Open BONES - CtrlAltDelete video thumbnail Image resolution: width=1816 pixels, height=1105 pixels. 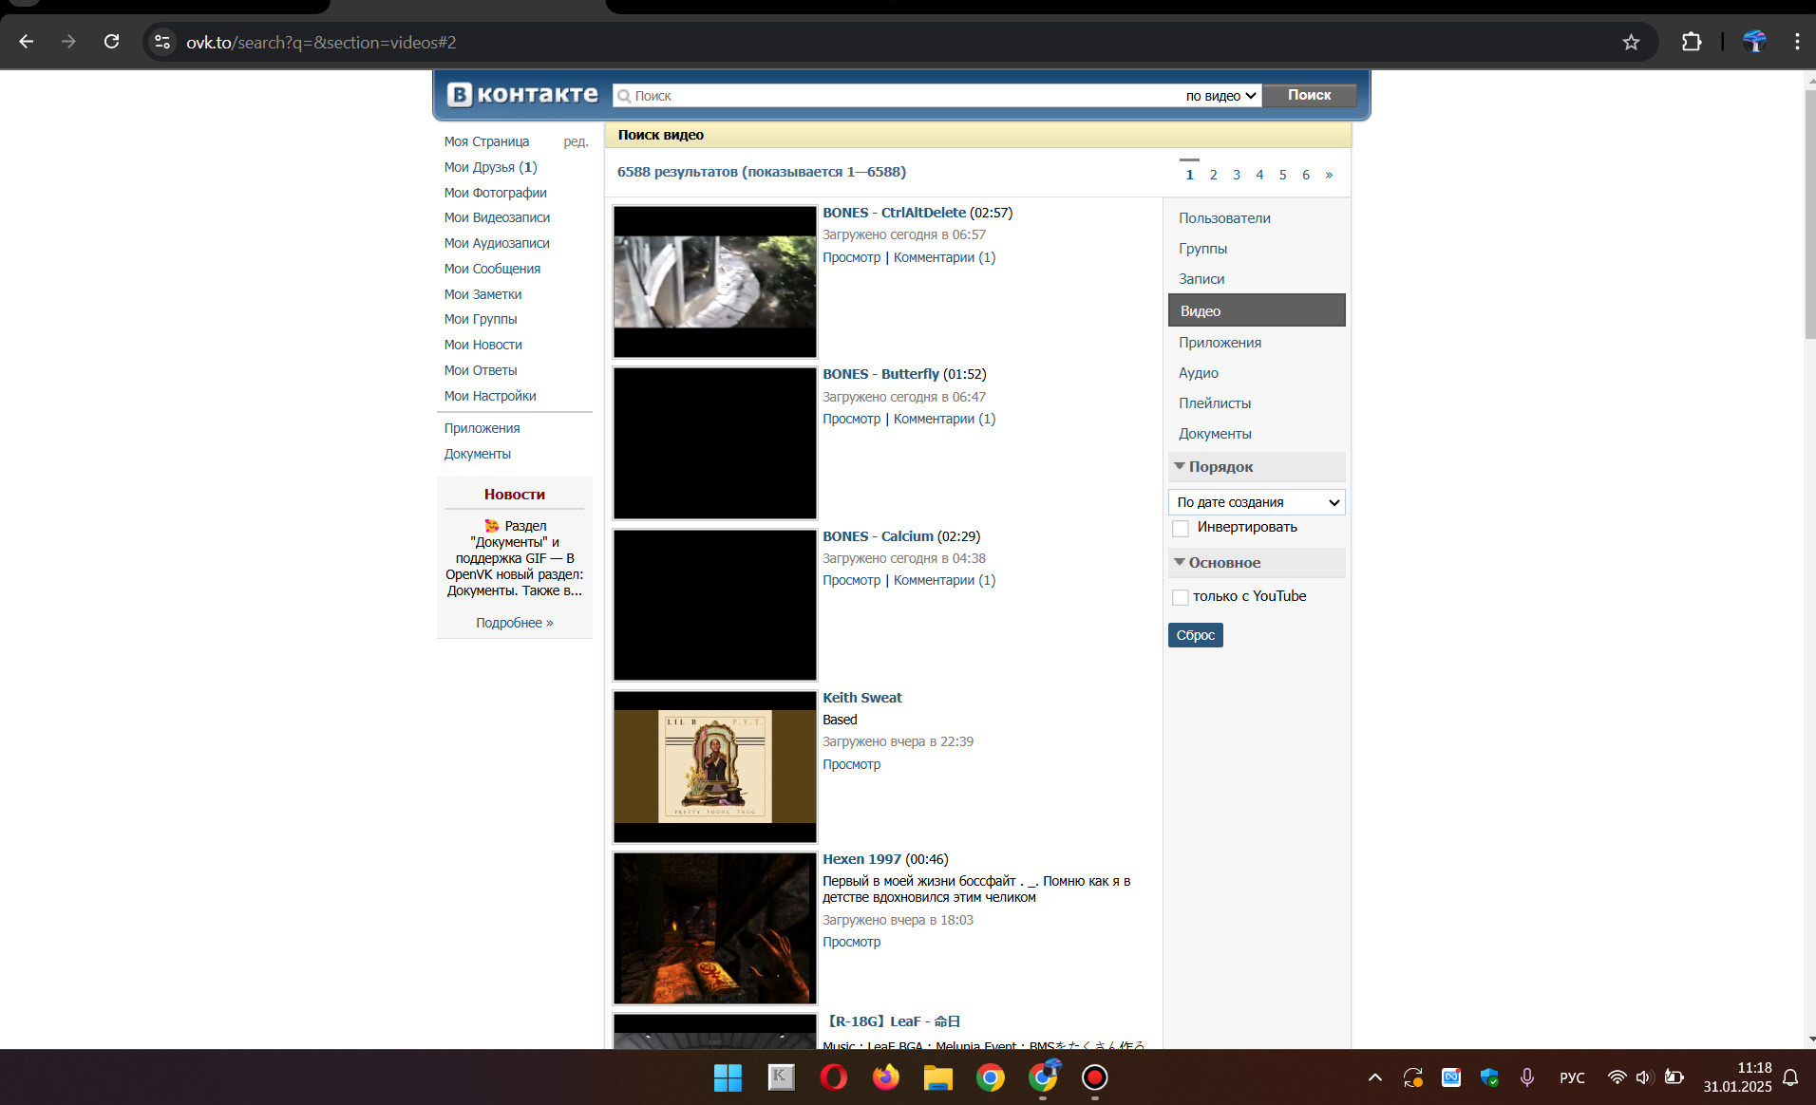714,282
